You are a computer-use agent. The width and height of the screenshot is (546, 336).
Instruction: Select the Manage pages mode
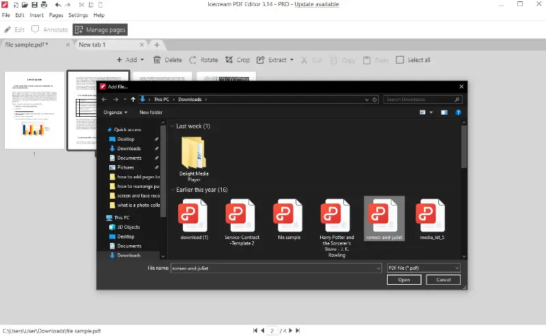click(x=100, y=29)
